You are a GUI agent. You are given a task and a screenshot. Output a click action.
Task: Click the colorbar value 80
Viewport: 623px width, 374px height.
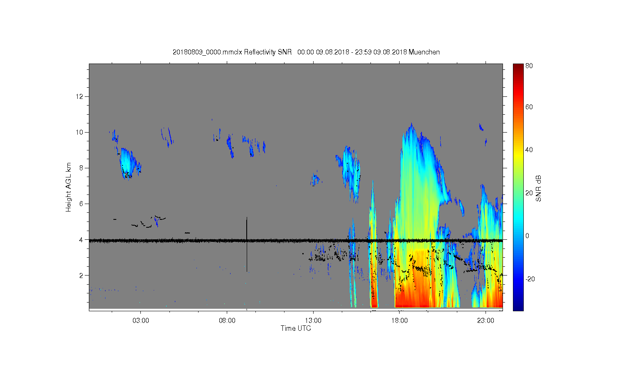529,66
